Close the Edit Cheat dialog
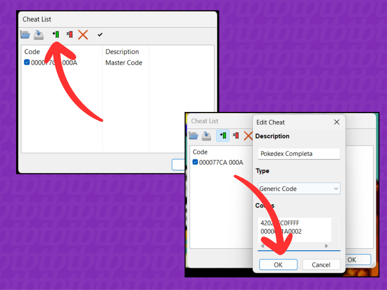 pyautogui.click(x=337, y=122)
